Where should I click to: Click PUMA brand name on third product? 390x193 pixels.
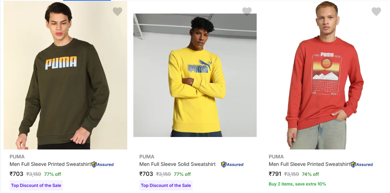(x=276, y=157)
